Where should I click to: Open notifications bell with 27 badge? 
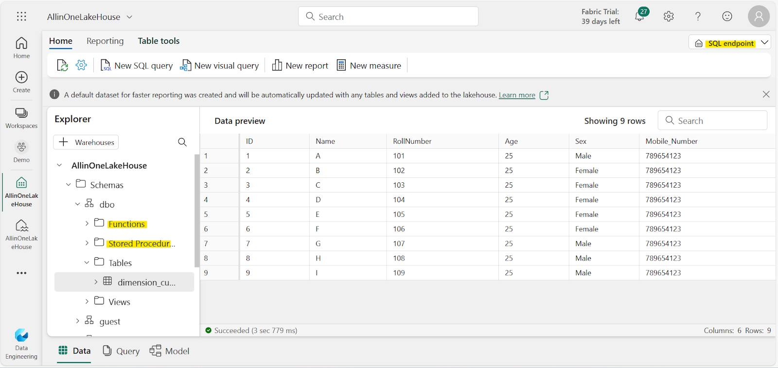coord(640,16)
